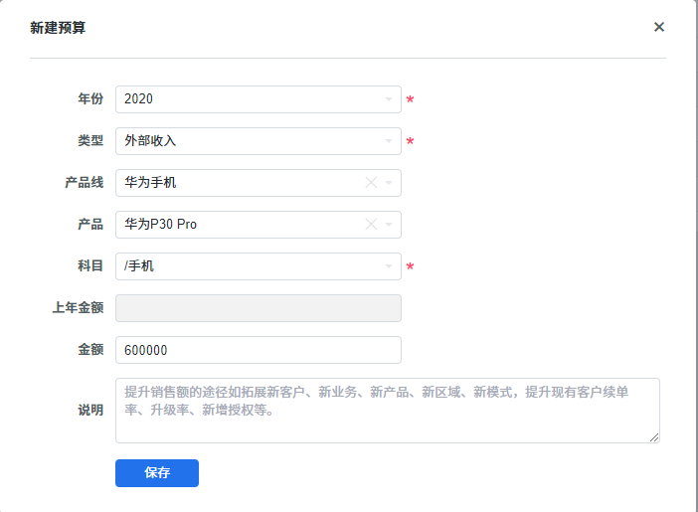698x512 pixels.
Task: Click the 保存 button
Action: click(x=157, y=473)
